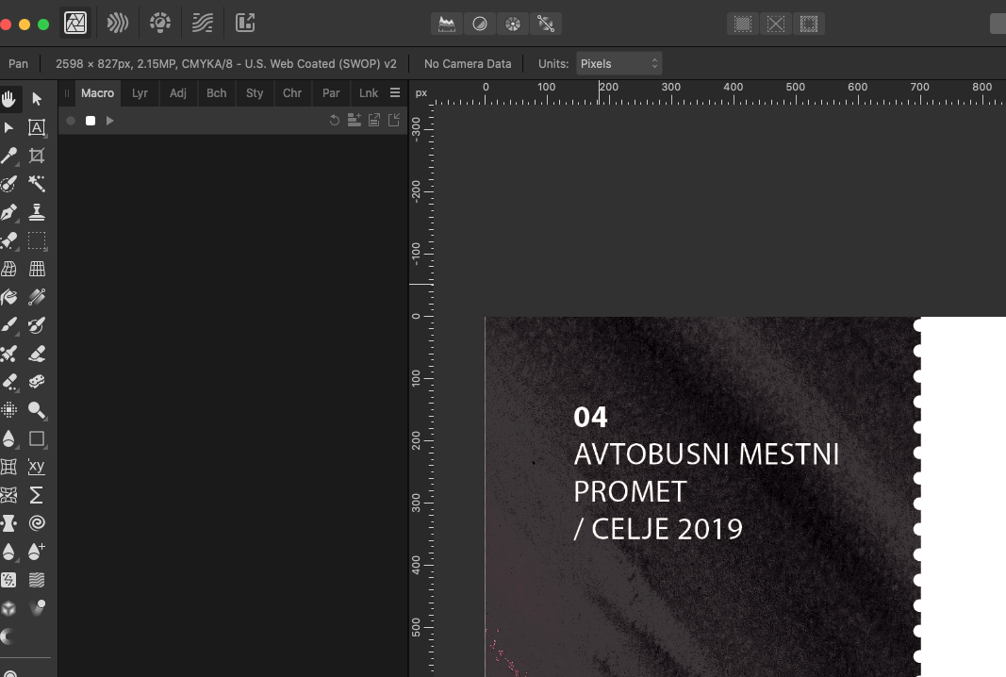Open the Sty (Styles) tab
This screenshot has width=1006, height=677.
pos(255,93)
